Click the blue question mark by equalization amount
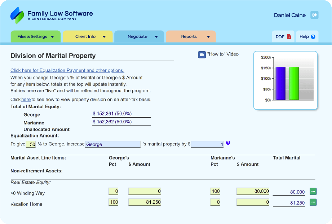 point(228,143)
